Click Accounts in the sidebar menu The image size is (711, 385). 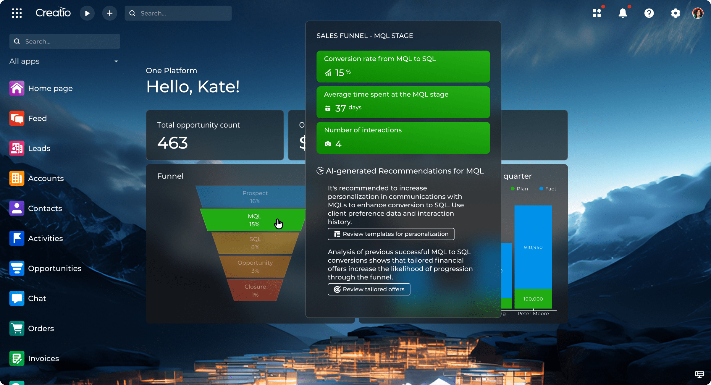coord(46,178)
